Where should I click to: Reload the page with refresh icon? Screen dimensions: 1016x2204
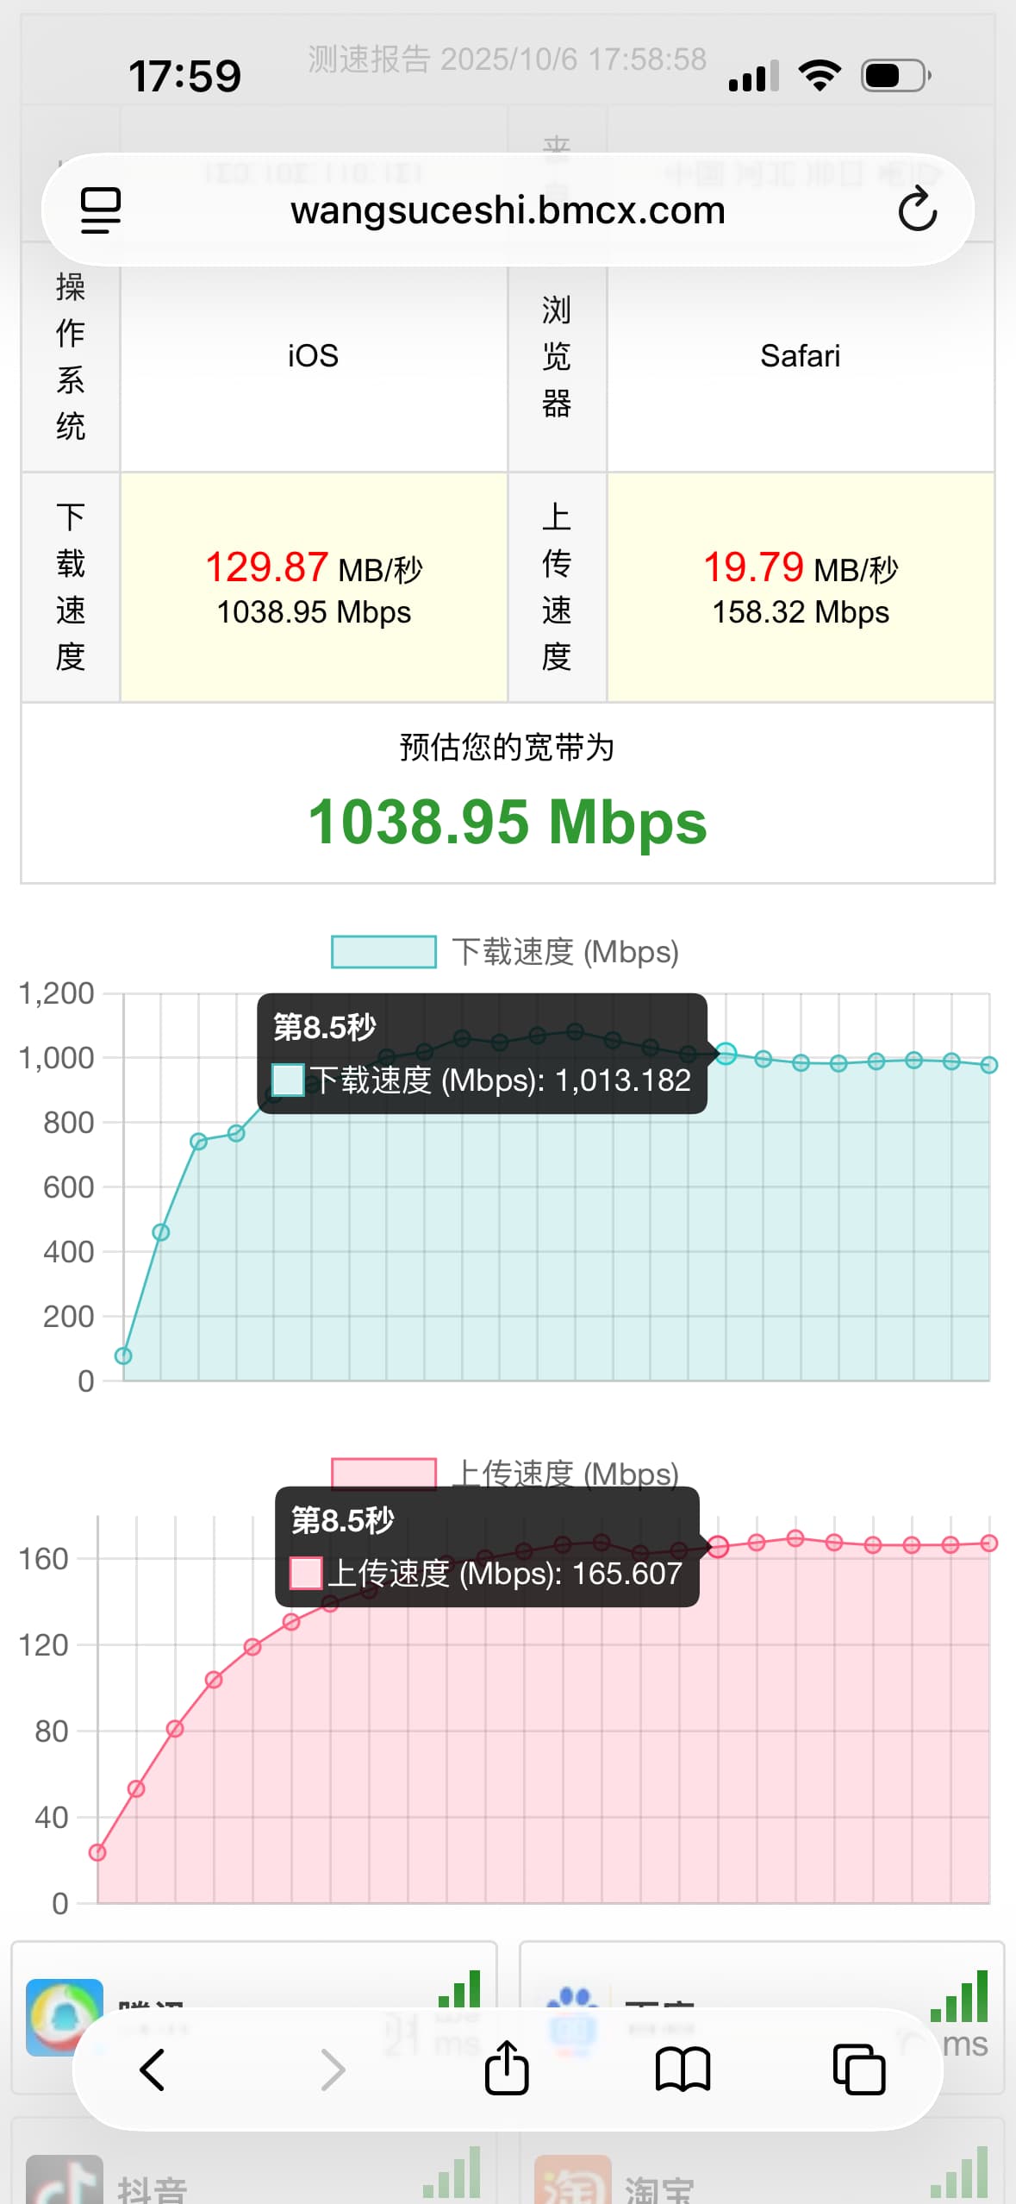[917, 210]
